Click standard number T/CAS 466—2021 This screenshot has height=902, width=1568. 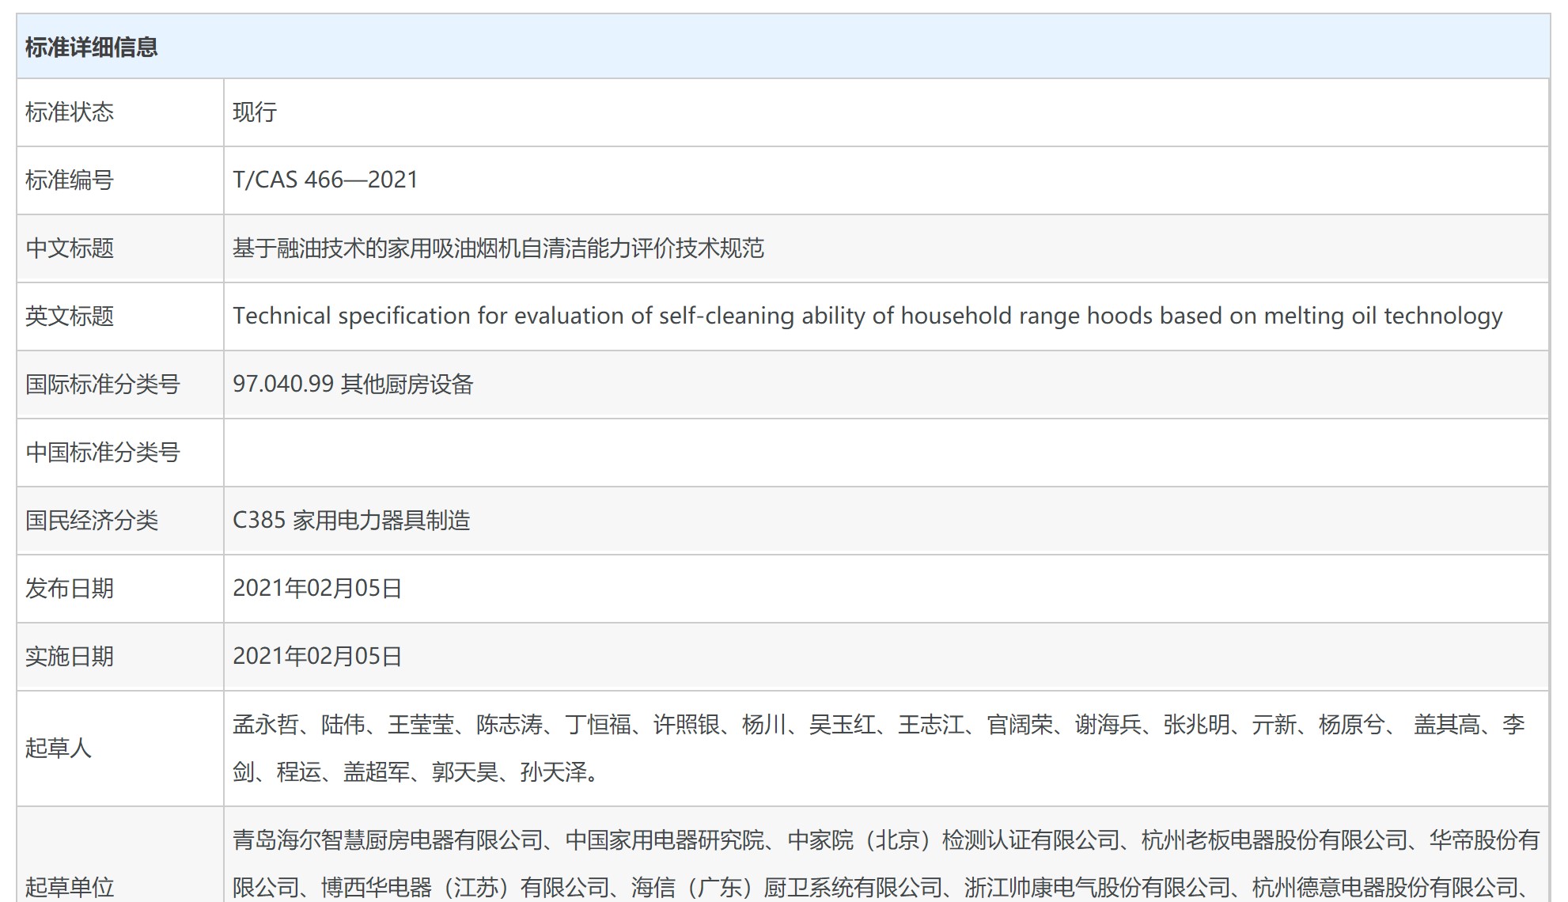click(325, 180)
